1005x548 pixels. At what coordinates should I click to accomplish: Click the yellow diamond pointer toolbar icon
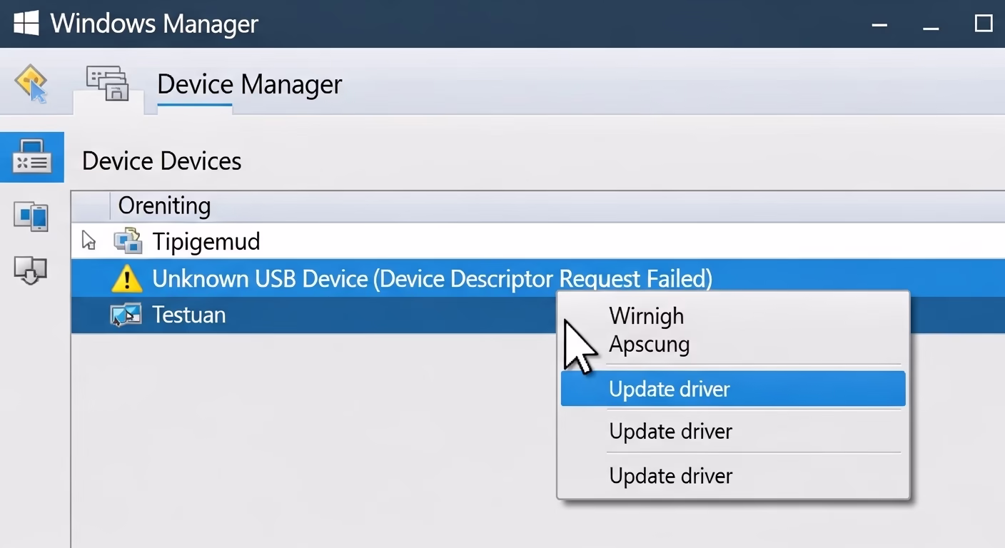[31, 83]
